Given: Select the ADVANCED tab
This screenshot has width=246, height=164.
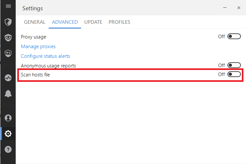Looking at the screenshot, I should click(x=65, y=22).
